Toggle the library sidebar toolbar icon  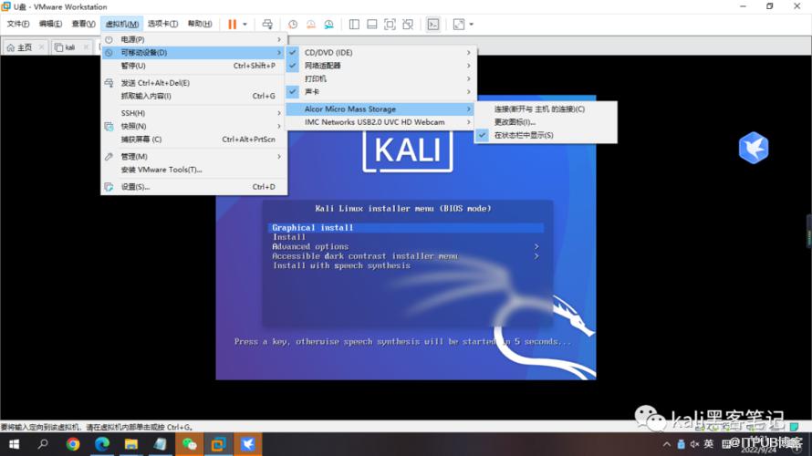pos(354,25)
